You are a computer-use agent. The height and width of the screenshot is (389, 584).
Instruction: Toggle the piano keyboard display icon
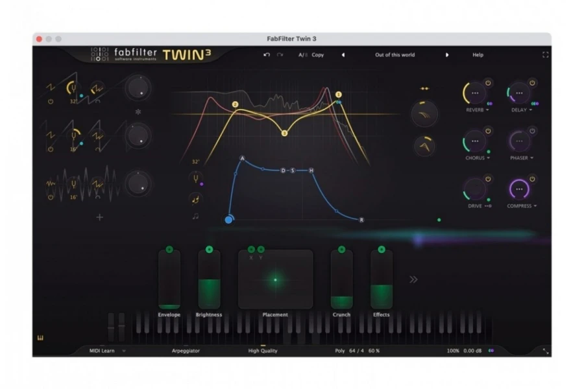click(x=40, y=338)
